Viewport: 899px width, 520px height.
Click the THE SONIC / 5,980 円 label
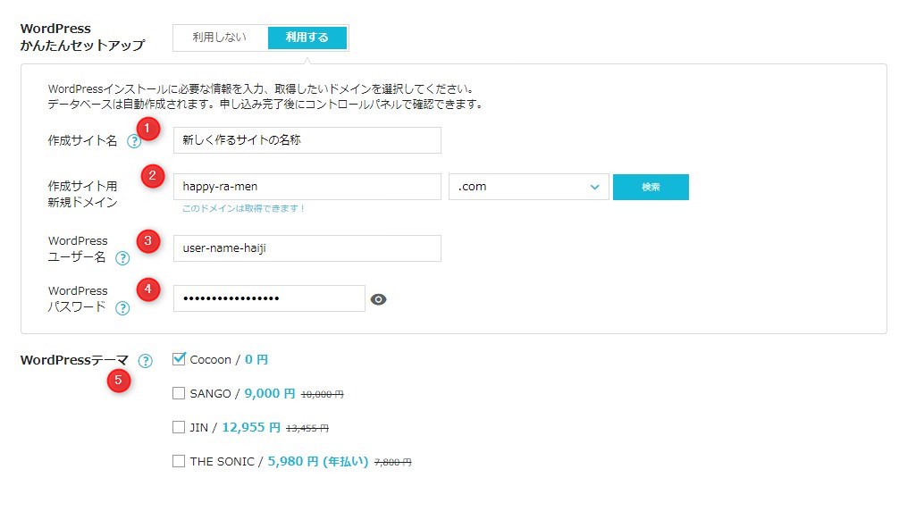coord(279,462)
